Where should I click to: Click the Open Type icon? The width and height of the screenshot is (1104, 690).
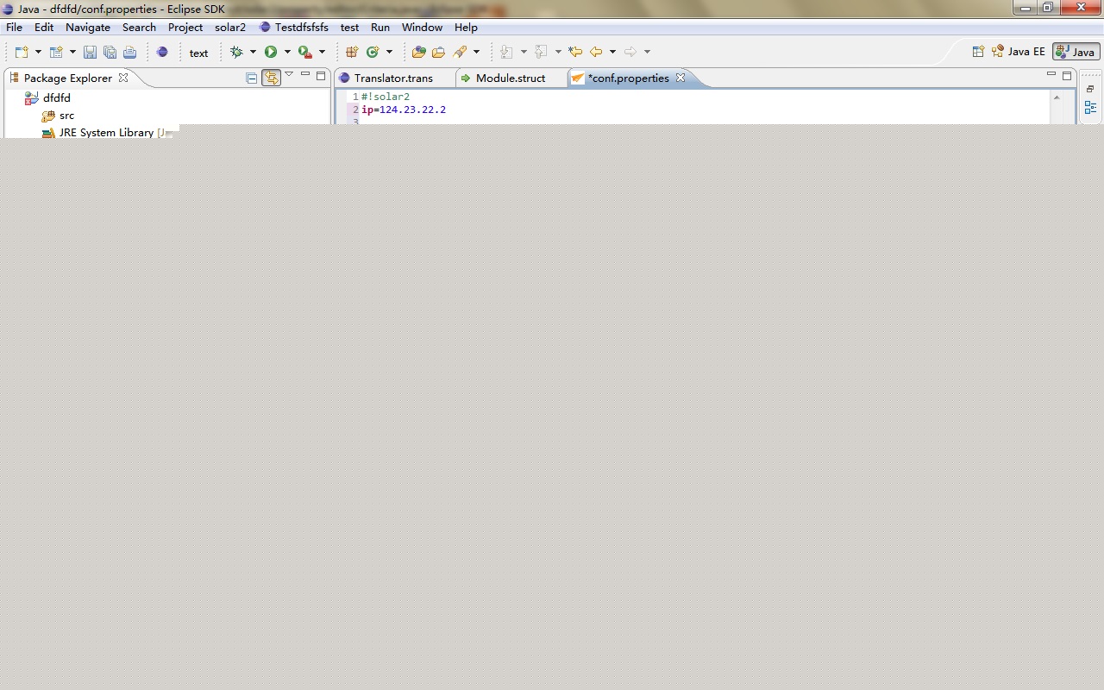click(419, 52)
